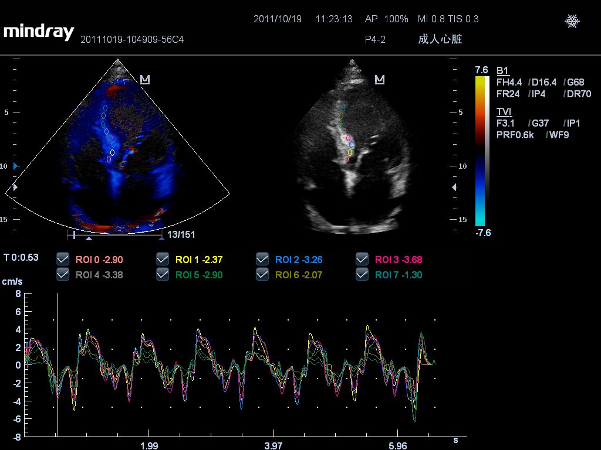The height and width of the screenshot is (450, 601).
Task: Click the 7.6 top color scale value
Action: tap(481, 70)
